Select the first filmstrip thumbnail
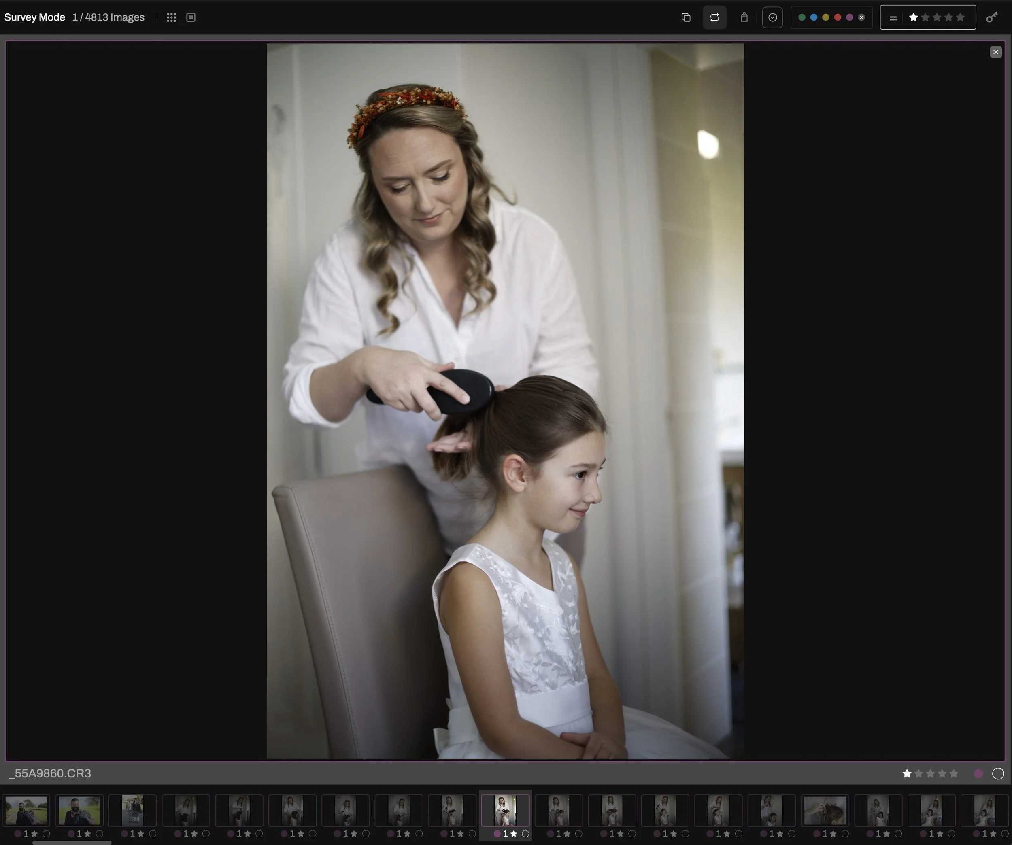This screenshot has height=845, width=1012. tap(26, 810)
